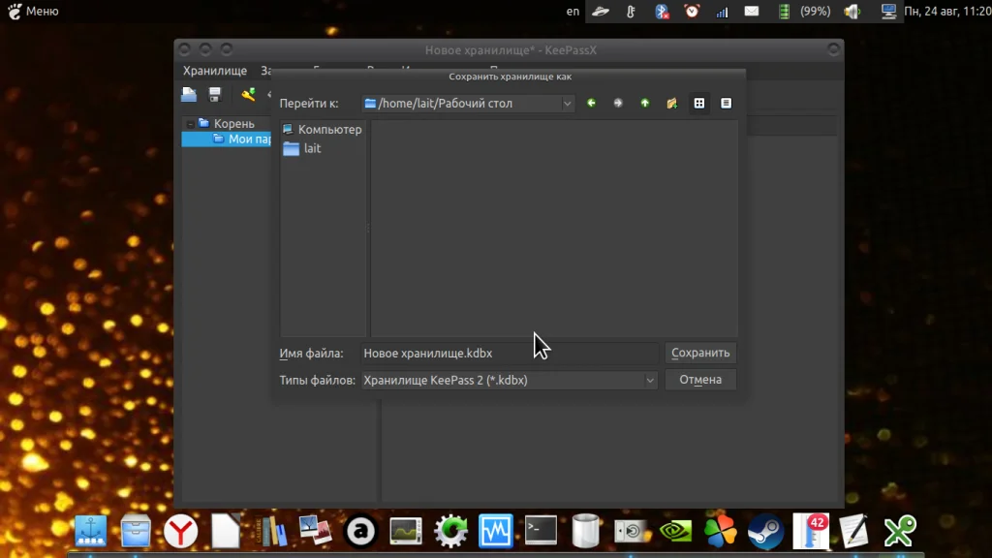The width and height of the screenshot is (992, 558).
Task: Click the network signal tray icon
Action: (x=722, y=11)
